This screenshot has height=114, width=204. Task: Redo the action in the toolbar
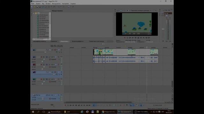[63, 7]
